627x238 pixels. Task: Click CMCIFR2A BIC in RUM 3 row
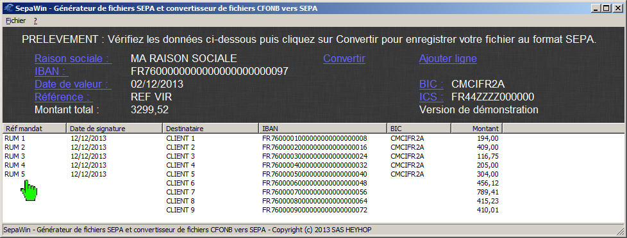pyautogui.click(x=407, y=156)
